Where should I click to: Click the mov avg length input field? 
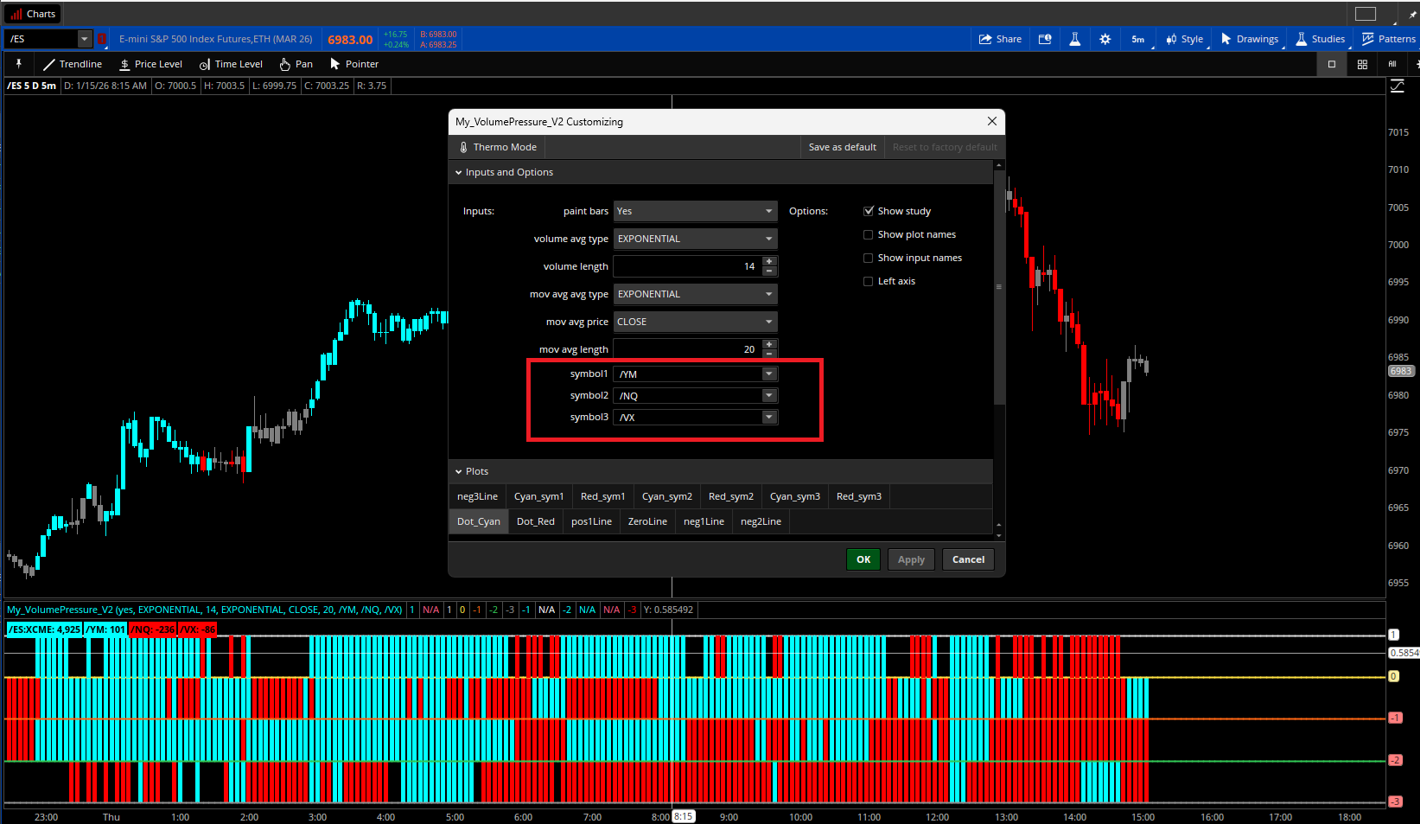(x=686, y=349)
